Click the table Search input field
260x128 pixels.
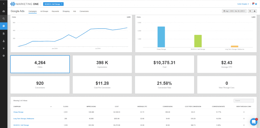pyautogui.click(x=243, y=101)
